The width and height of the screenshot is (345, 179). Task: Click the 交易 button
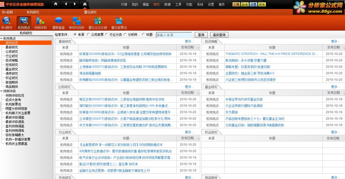click(x=236, y=4)
